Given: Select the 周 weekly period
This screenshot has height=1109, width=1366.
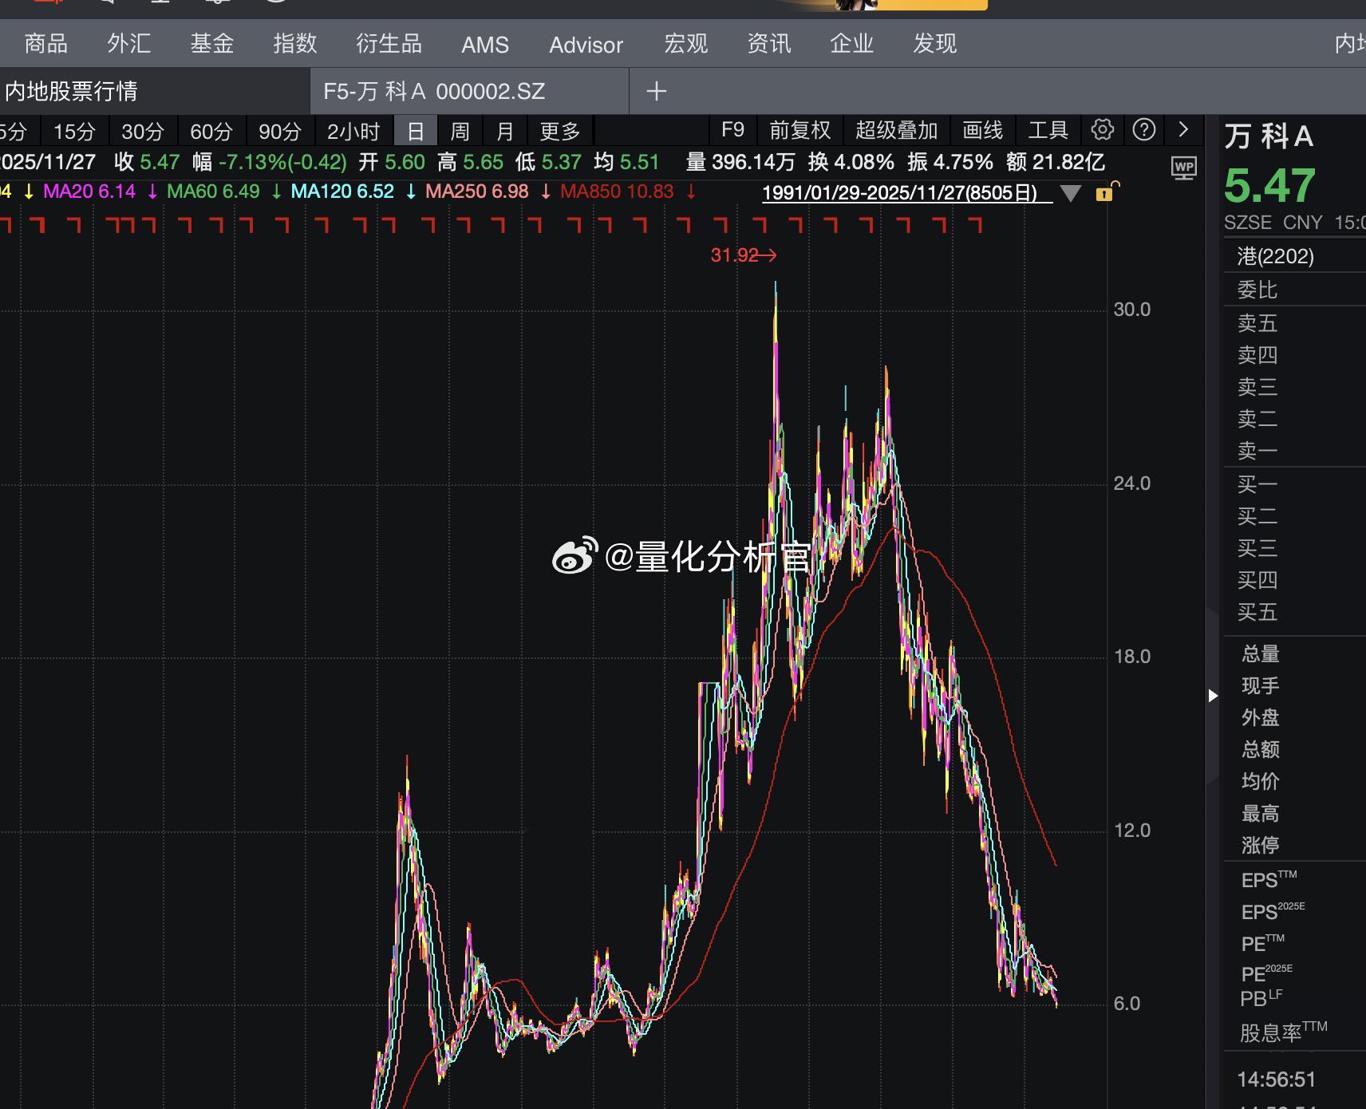Looking at the screenshot, I should click(x=460, y=131).
